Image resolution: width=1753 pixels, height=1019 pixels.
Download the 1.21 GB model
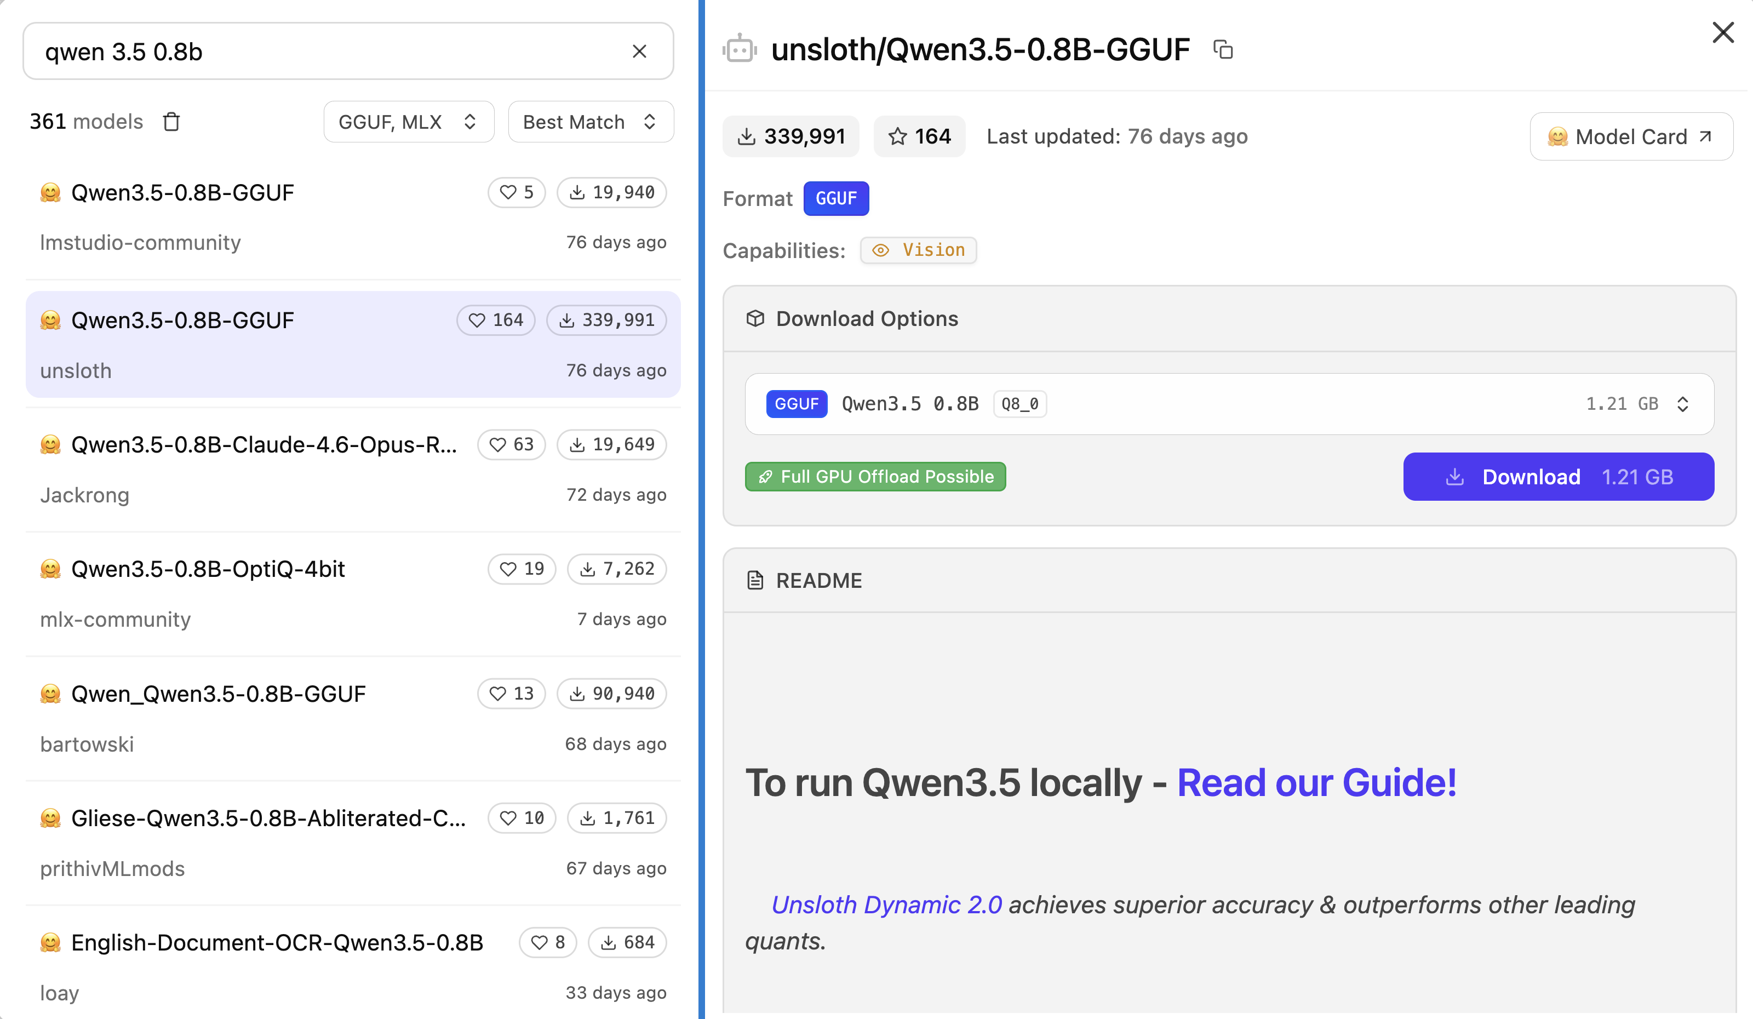tap(1558, 477)
